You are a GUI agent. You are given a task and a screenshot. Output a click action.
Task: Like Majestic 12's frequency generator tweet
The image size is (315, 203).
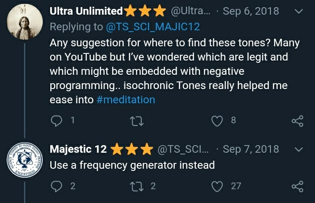pos(217,186)
